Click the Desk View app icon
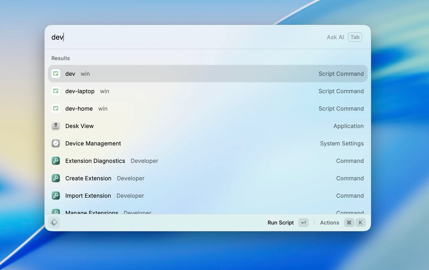The width and height of the screenshot is (429, 270). (x=56, y=126)
